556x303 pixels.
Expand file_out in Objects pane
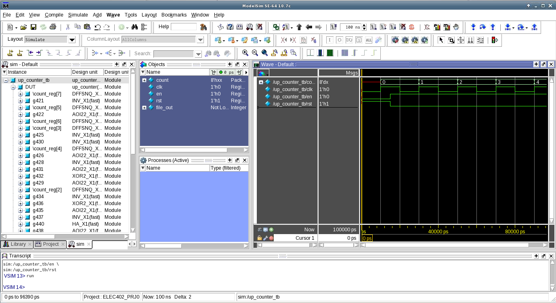tap(144, 108)
